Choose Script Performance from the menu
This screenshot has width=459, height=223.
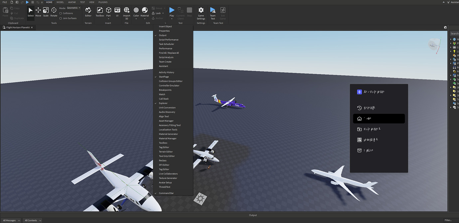click(173, 40)
